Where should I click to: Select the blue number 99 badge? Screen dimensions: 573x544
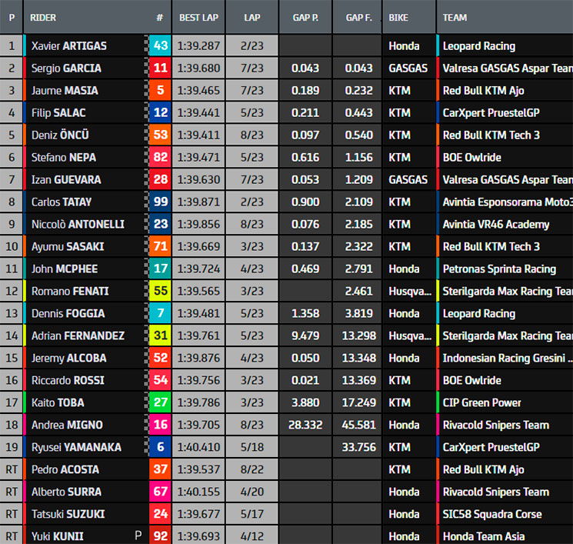(x=160, y=202)
